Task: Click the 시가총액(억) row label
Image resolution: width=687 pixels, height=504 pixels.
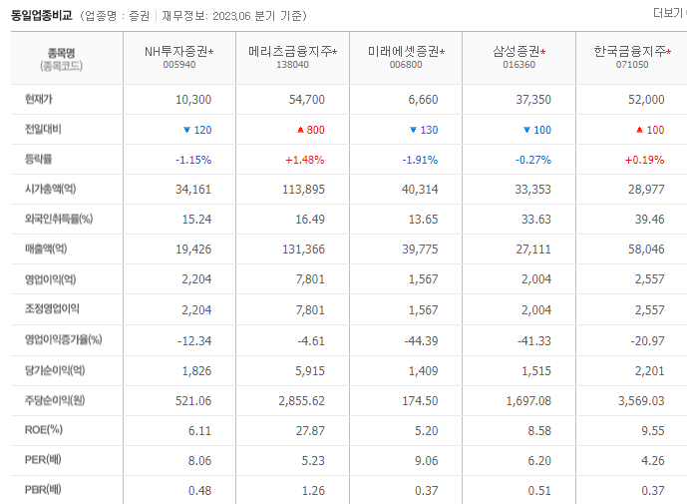Action: pos(51,189)
